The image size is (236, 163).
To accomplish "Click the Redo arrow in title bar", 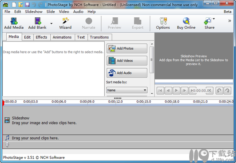I will click(41, 5).
